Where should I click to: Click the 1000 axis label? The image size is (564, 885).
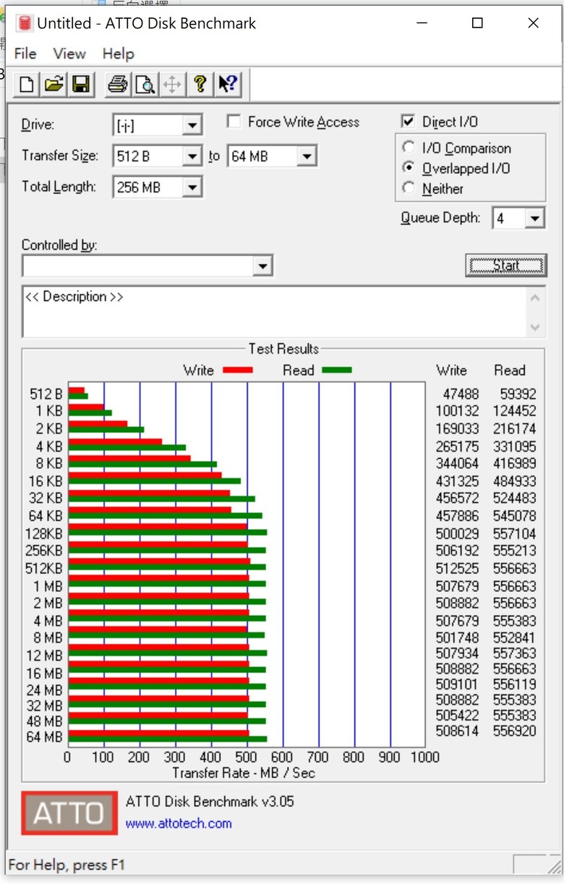point(425,757)
